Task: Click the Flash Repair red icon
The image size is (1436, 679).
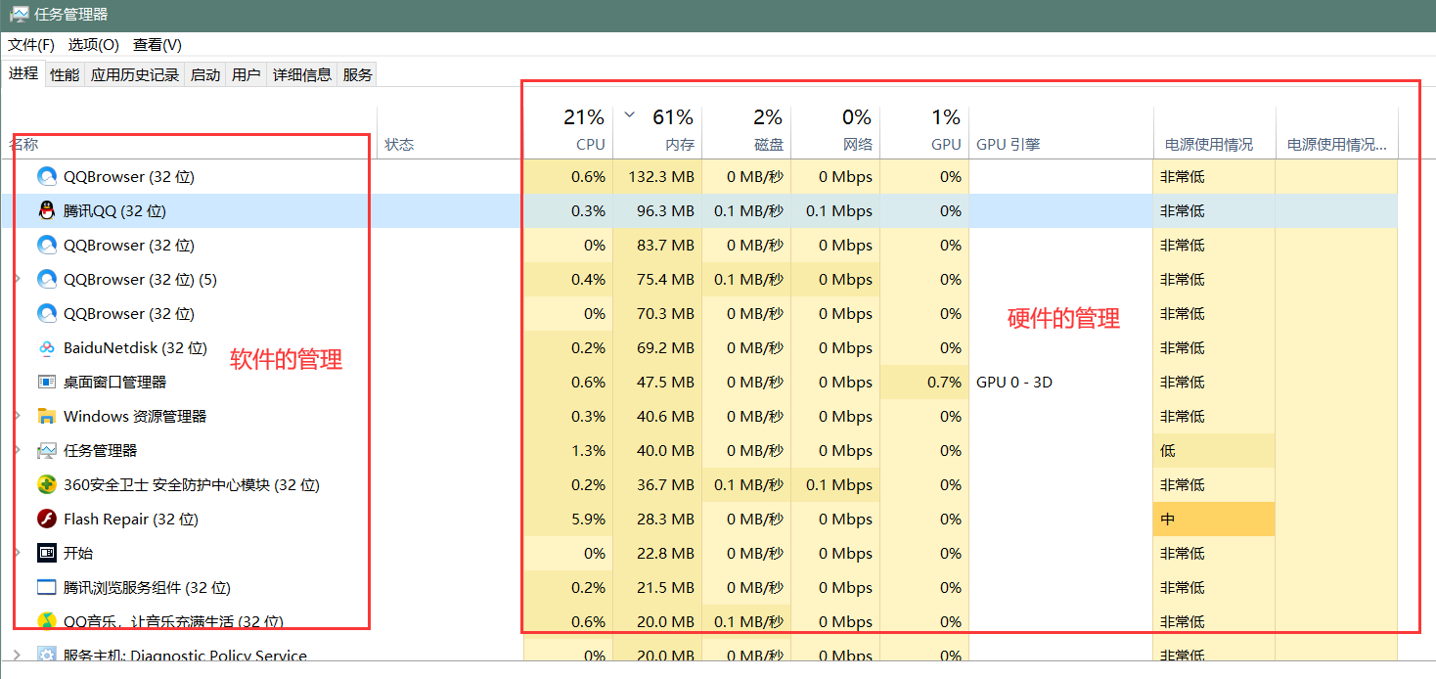Action: click(x=47, y=520)
